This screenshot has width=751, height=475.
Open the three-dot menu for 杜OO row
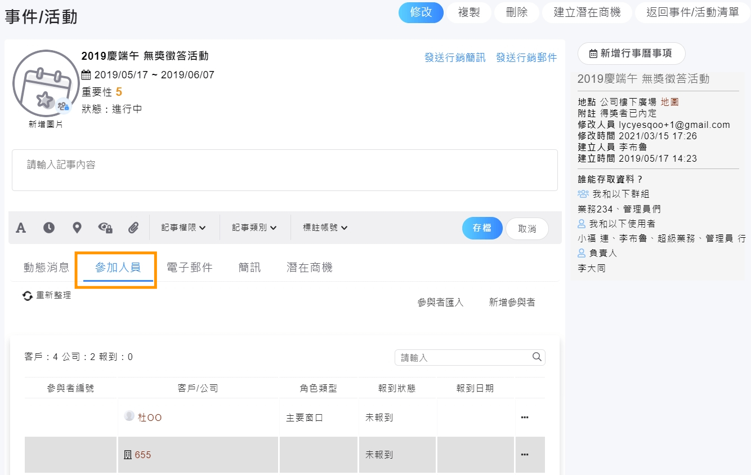tap(525, 418)
